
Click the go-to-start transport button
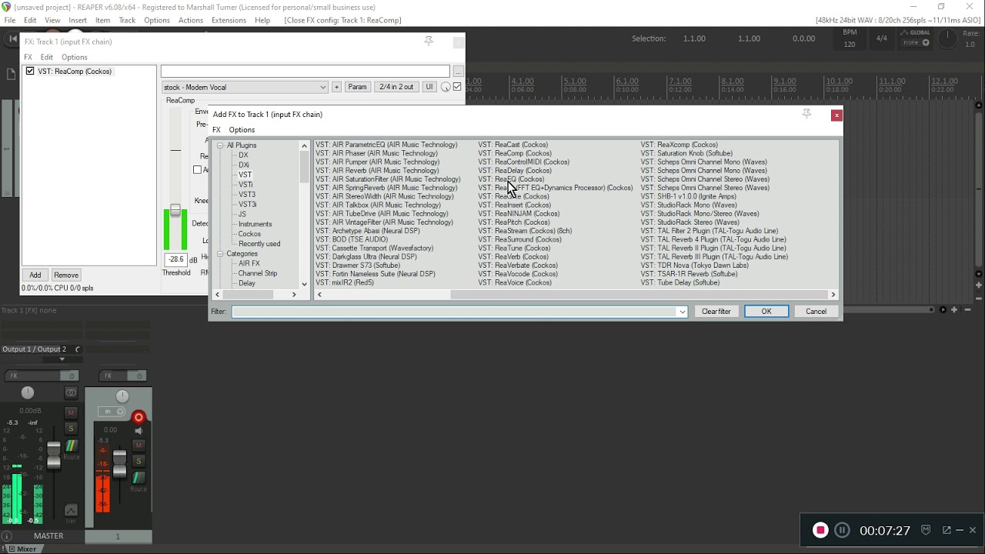tap(12, 38)
